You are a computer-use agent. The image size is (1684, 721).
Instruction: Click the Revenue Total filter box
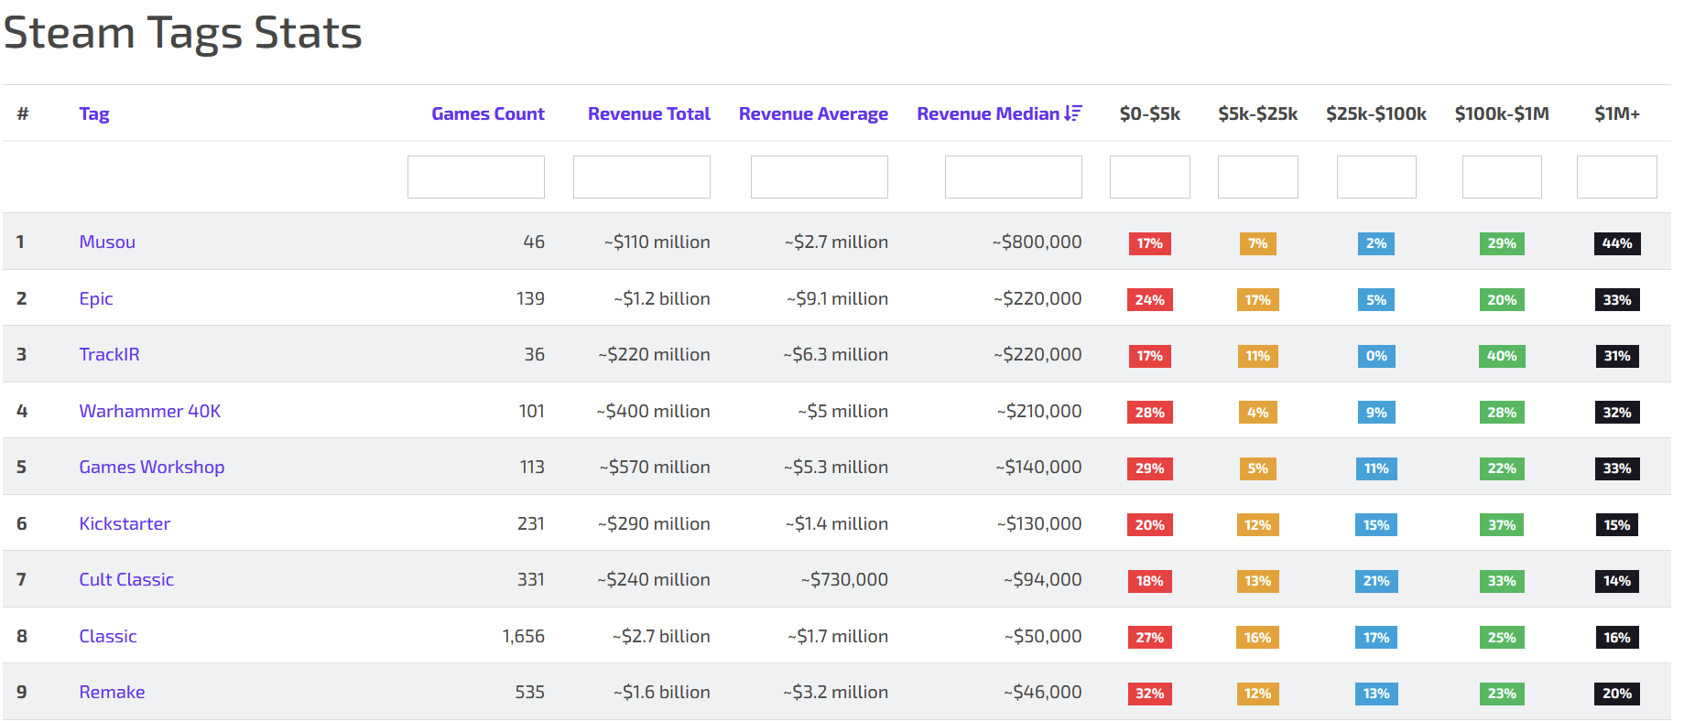tap(641, 177)
